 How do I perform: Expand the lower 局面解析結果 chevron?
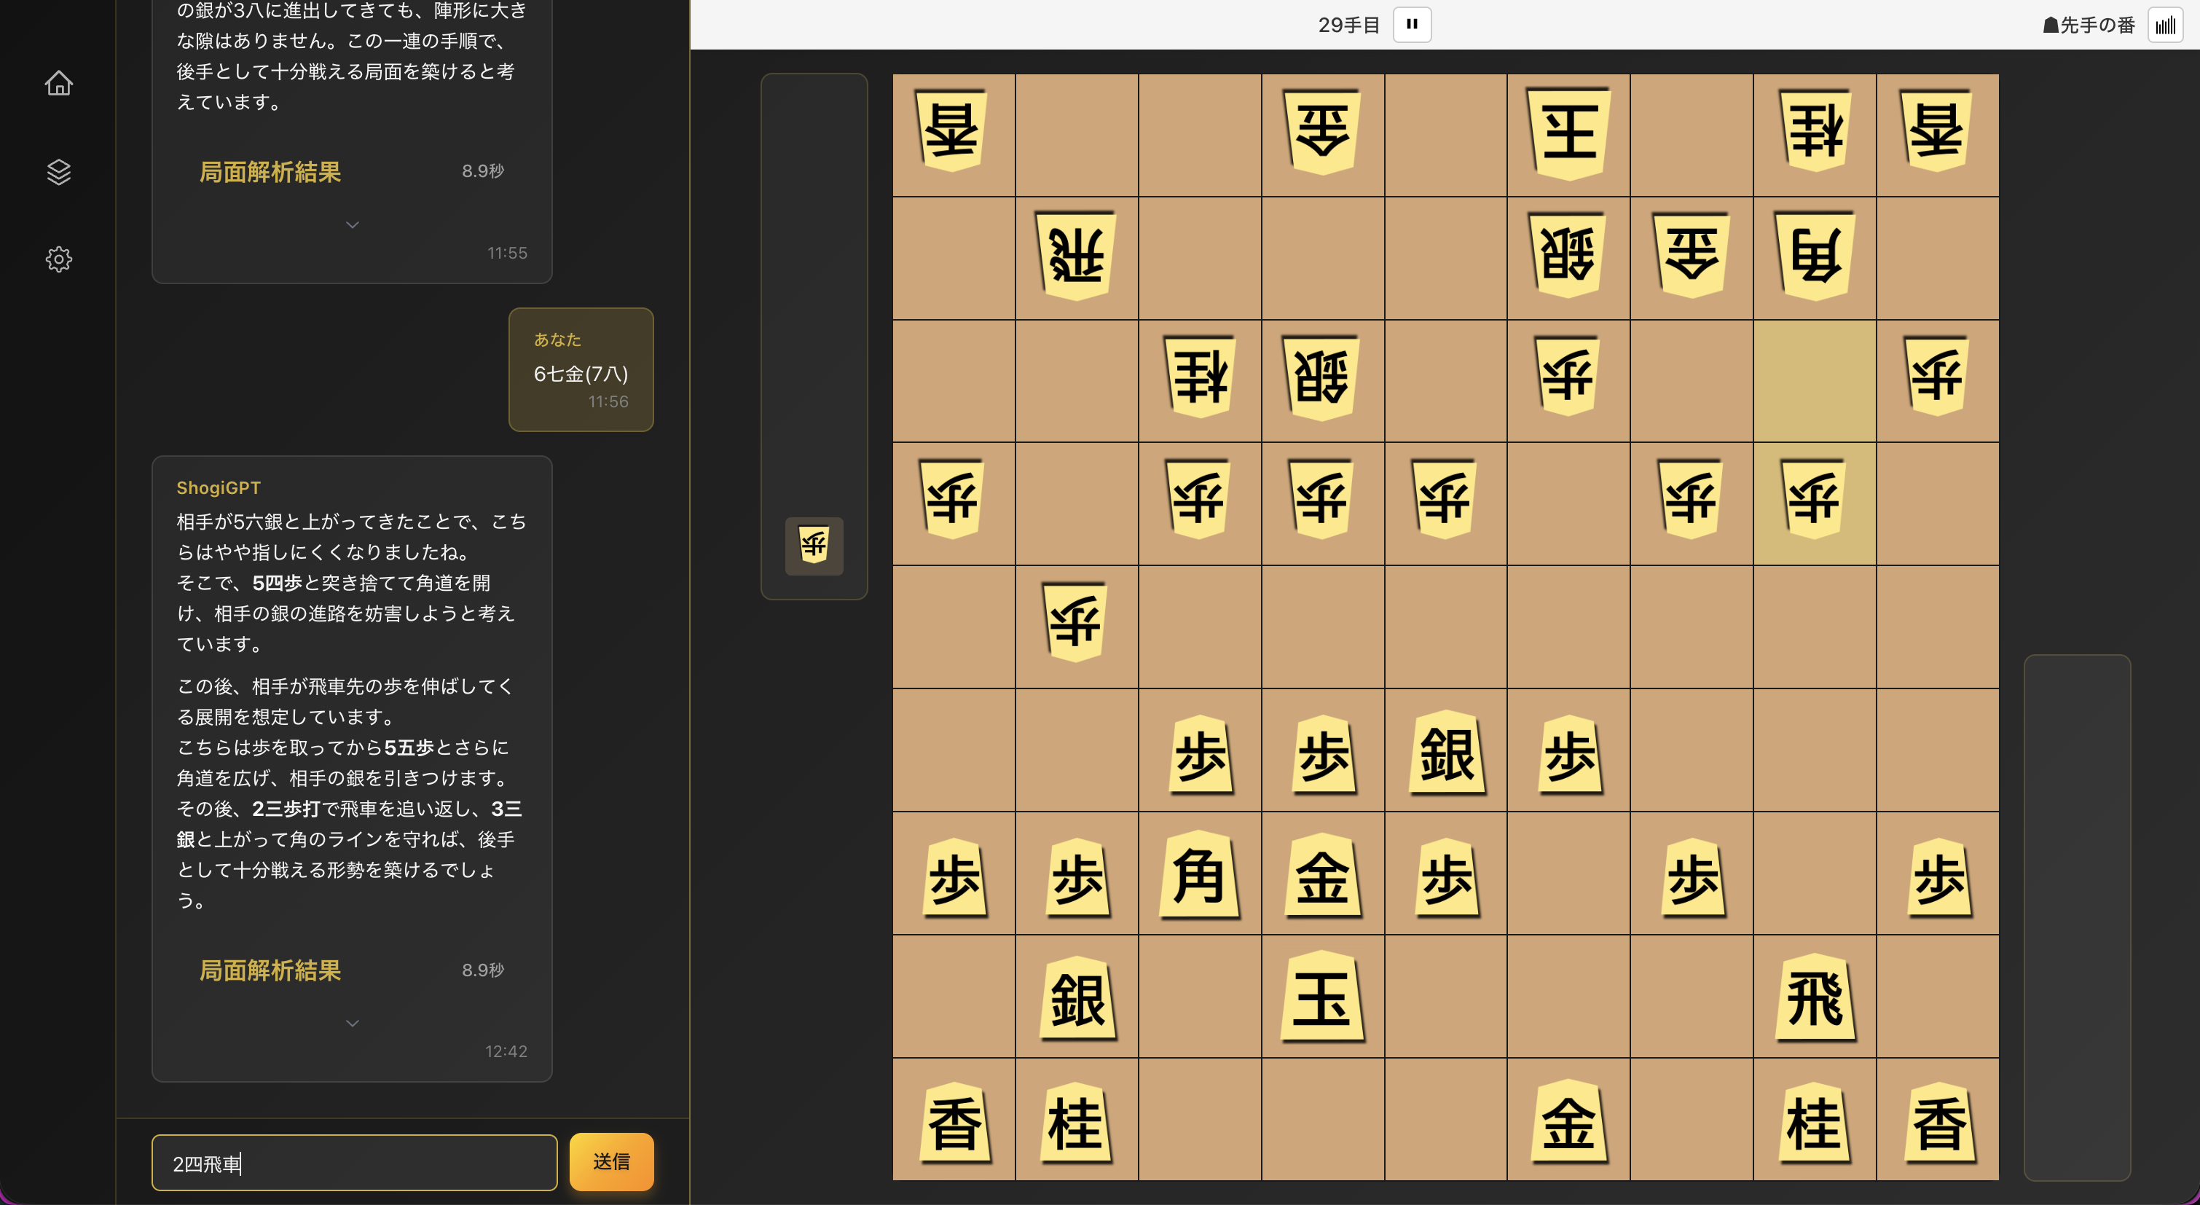click(352, 1023)
